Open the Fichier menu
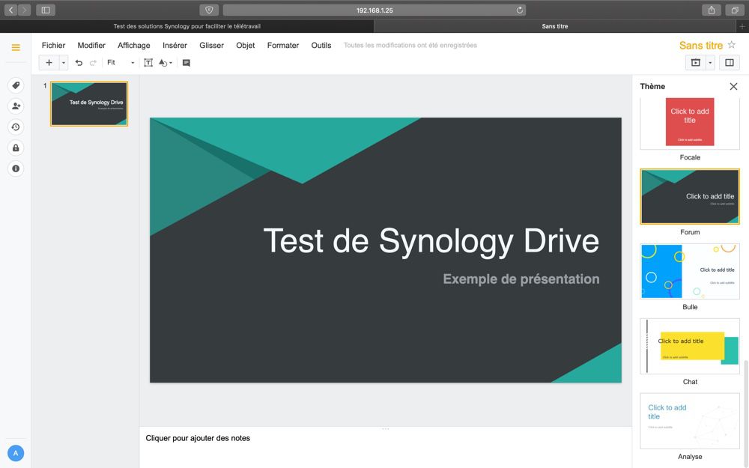The image size is (749, 468). [53, 46]
